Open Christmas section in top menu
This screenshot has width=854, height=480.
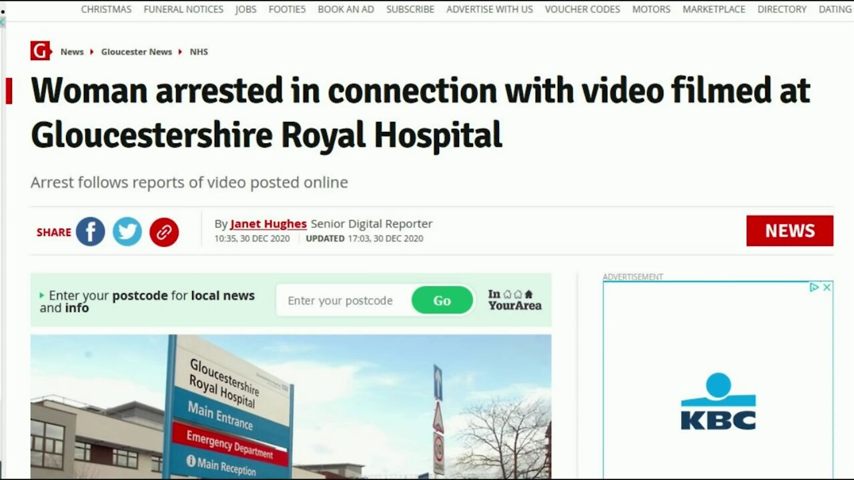[106, 9]
